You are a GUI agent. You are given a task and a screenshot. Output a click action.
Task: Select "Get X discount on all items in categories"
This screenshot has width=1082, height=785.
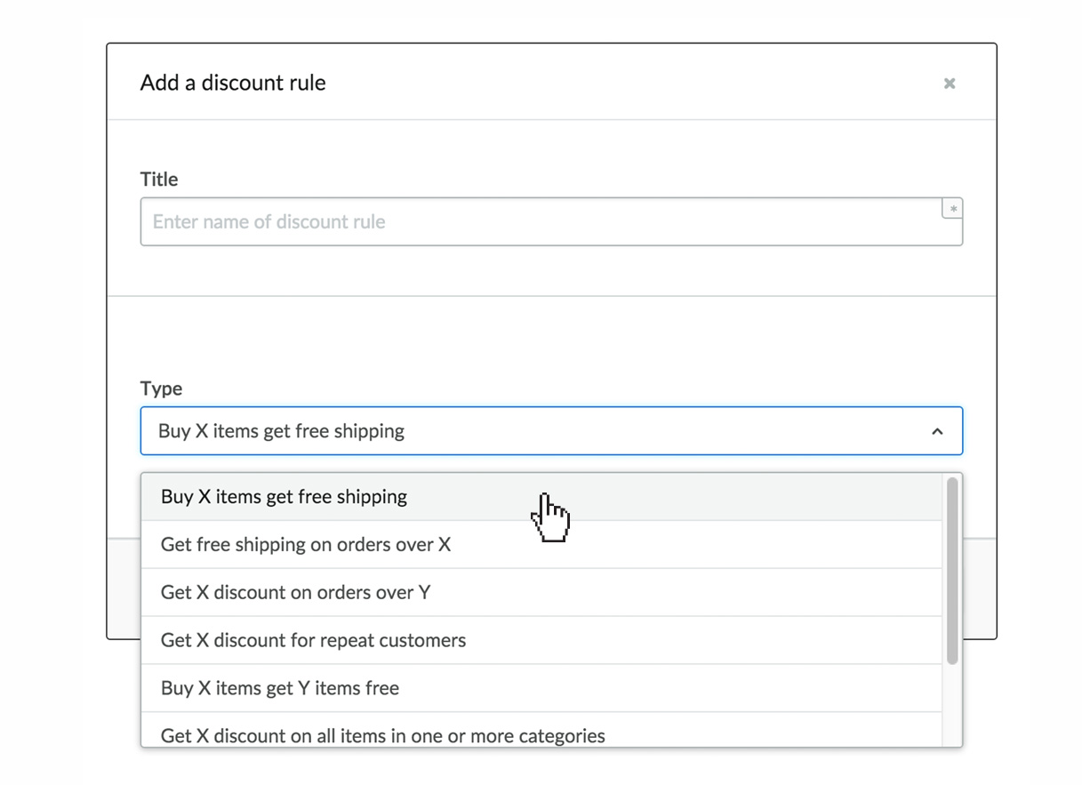[382, 734]
